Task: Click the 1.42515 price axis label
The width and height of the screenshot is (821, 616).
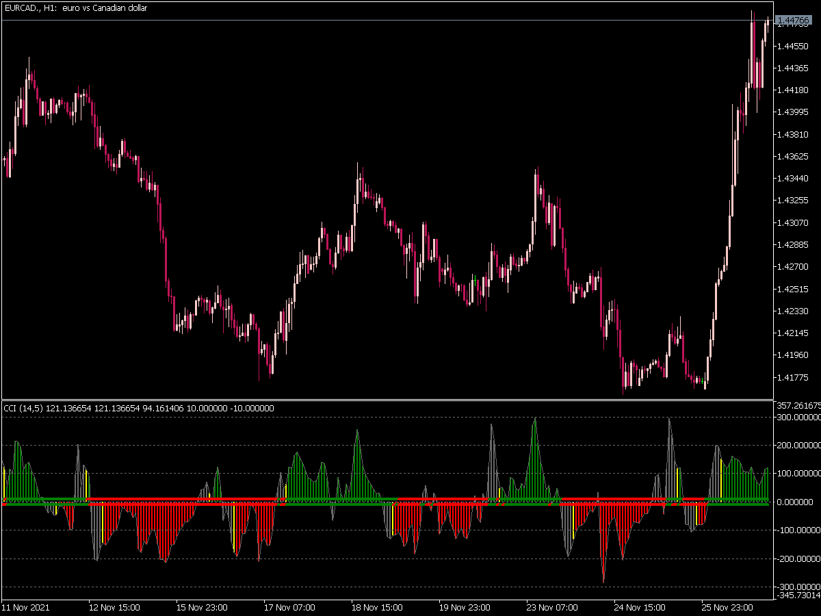Action: [794, 289]
